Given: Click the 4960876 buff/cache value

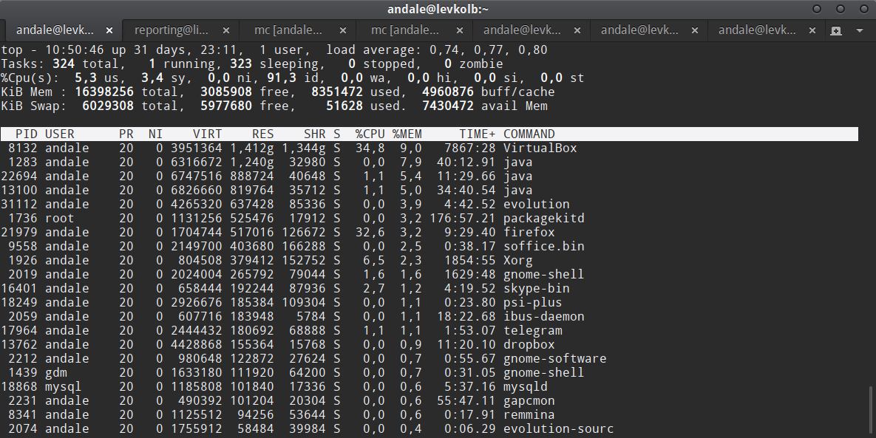Looking at the screenshot, I should coord(447,92).
